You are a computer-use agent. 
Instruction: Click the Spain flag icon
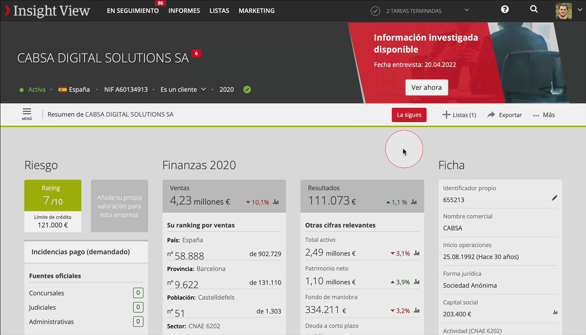(63, 89)
